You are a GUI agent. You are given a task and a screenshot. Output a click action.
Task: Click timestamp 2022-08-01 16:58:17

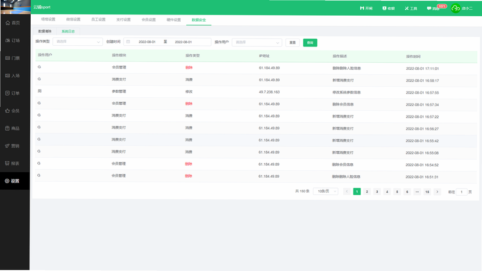(x=422, y=81)
